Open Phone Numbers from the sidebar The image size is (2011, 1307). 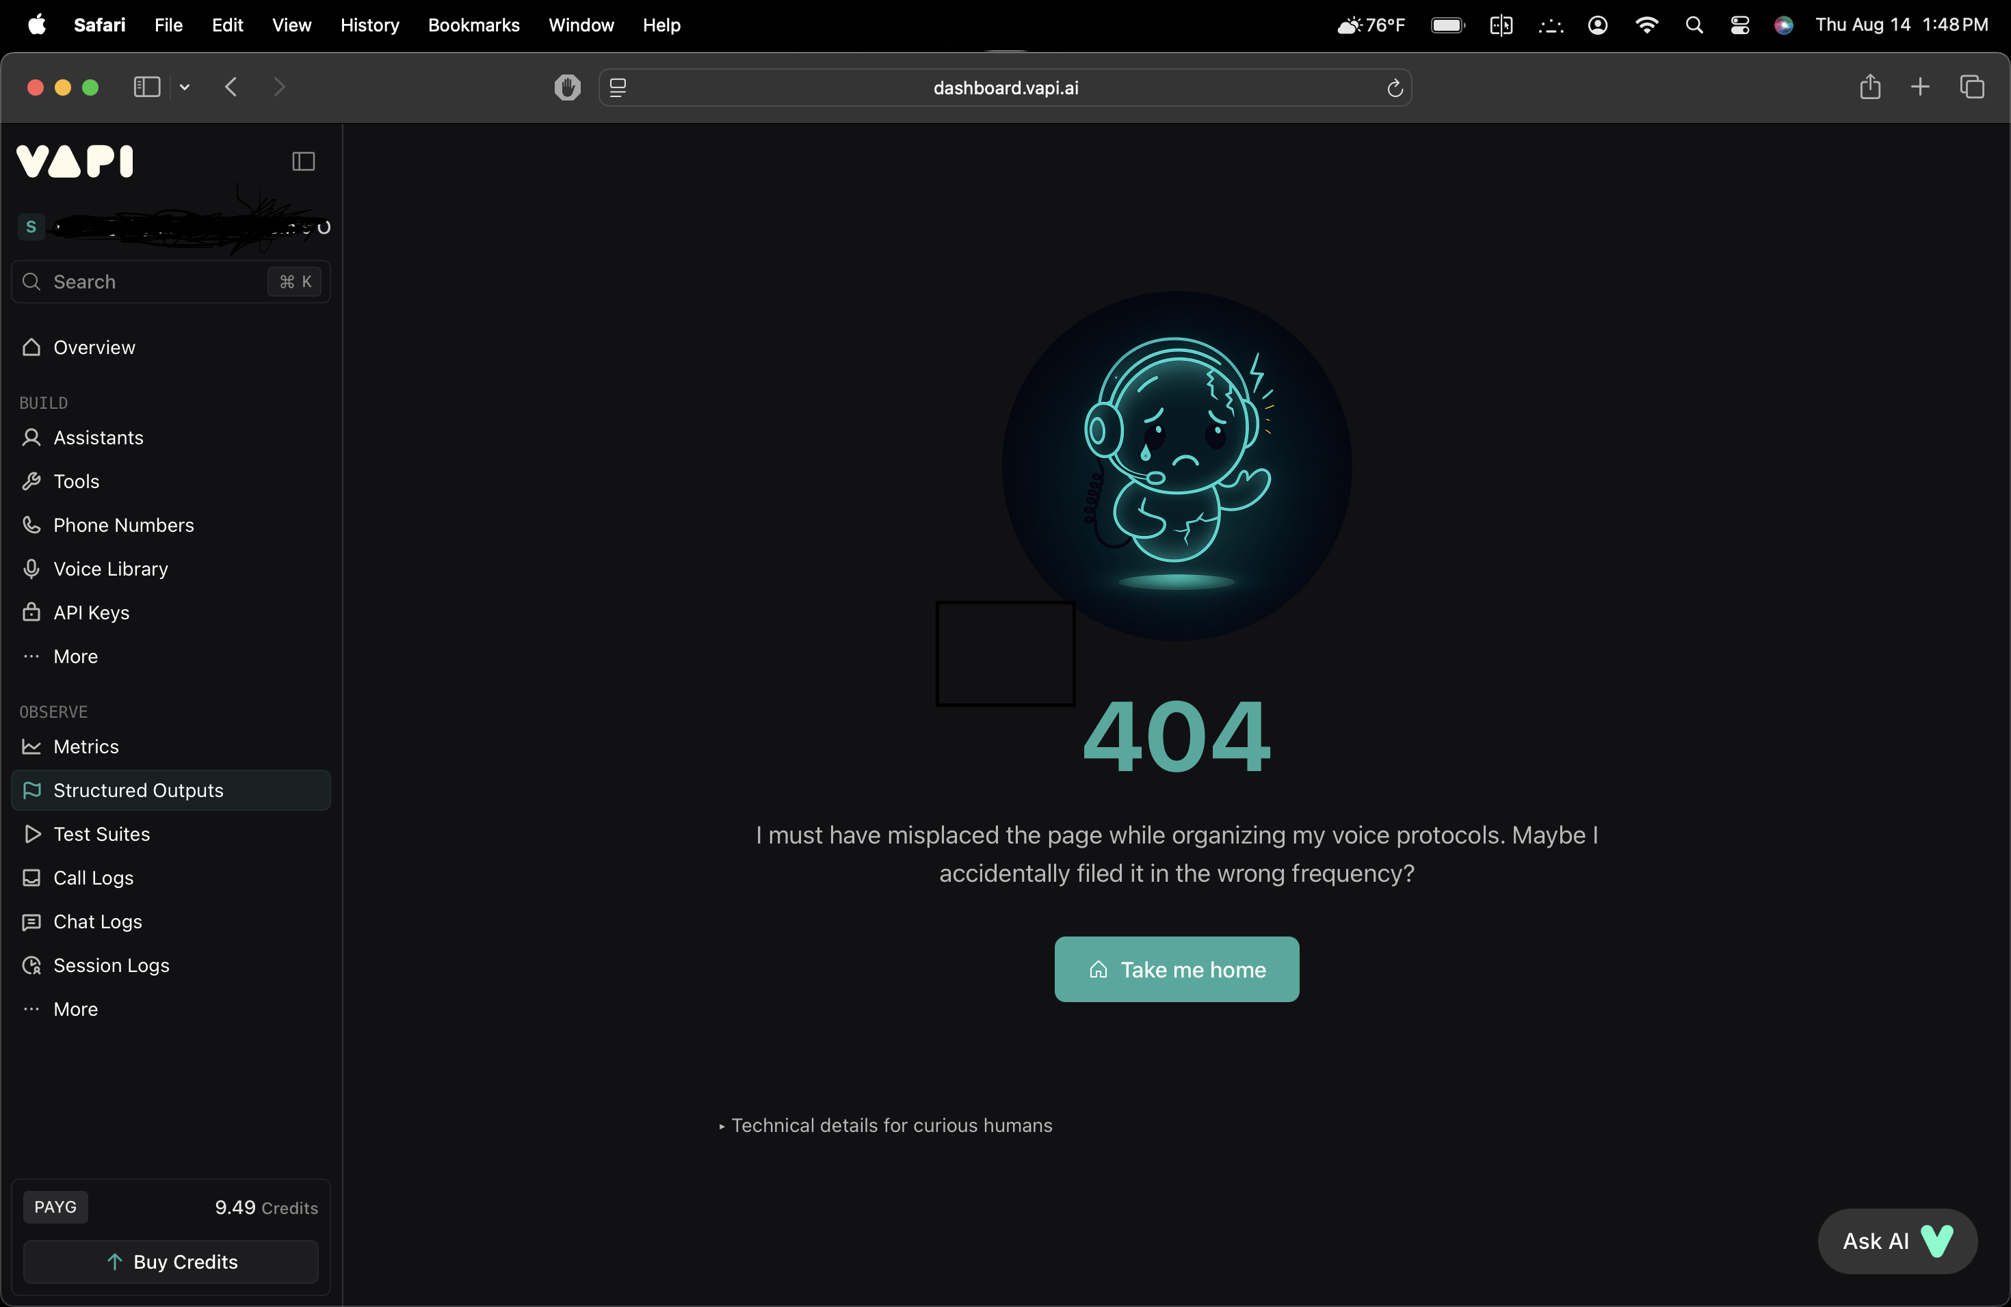tap(123, 524)
